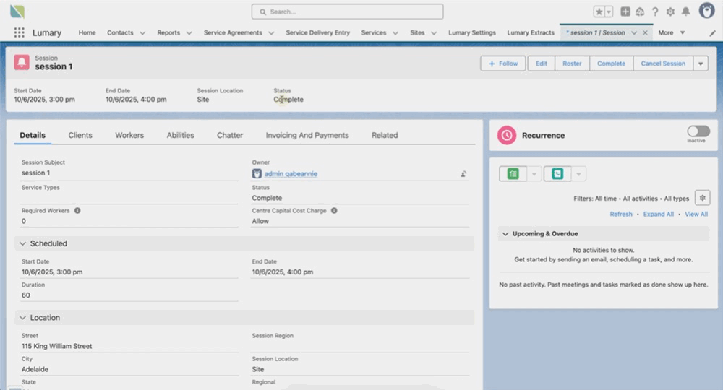The width and height of the screenshot is (723, 390).
Task: Switch to the Abilities tab
Action: pos(180,135)
